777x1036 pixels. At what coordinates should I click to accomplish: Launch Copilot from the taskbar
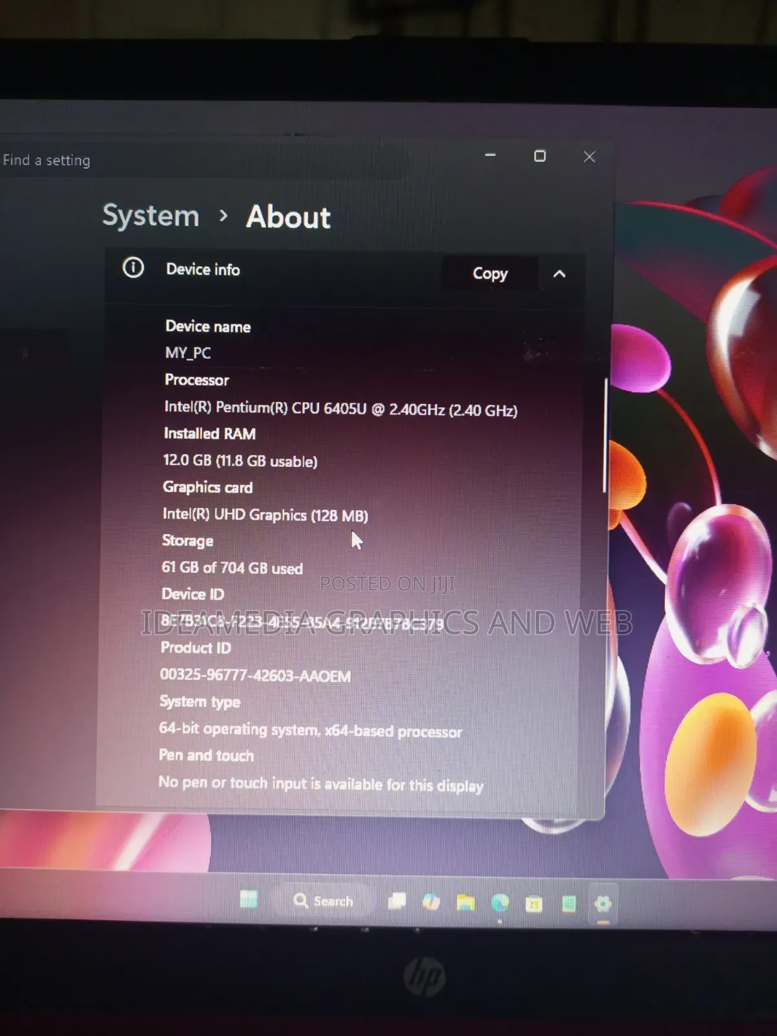click(x=431, y=902)
